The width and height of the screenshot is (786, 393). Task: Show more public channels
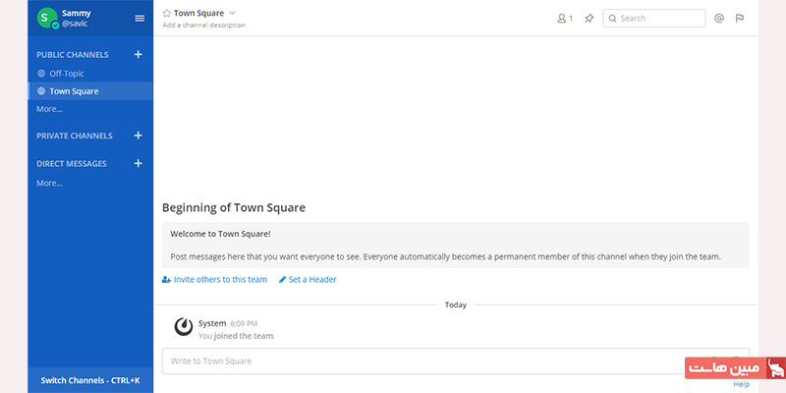click(x=49, y=109)
